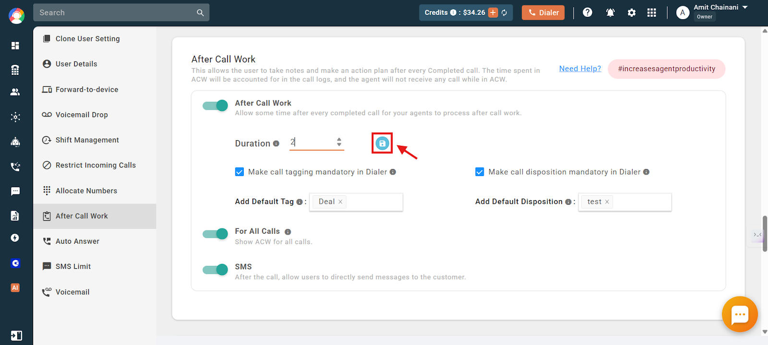This screenshot has height=345, width=768.
Task: Remove the test disposition chip
Action: pyautogui.click(x=607, y=202)
